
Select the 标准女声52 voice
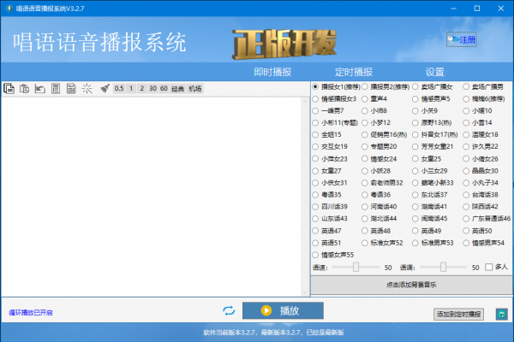tap(382, 243)
